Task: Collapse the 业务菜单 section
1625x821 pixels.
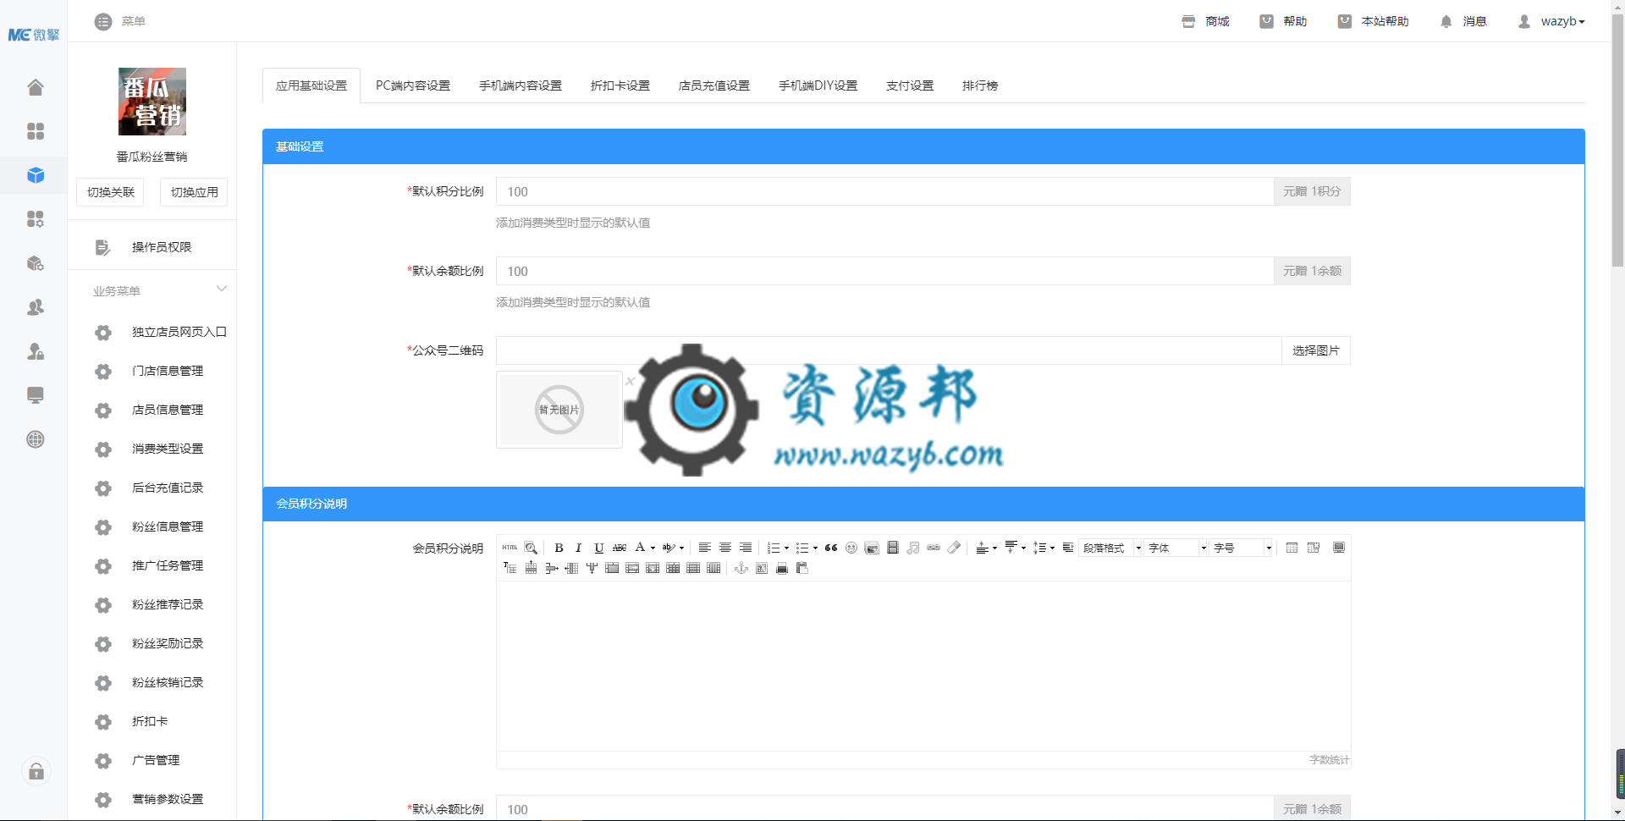Action: [x=222, y=289]
